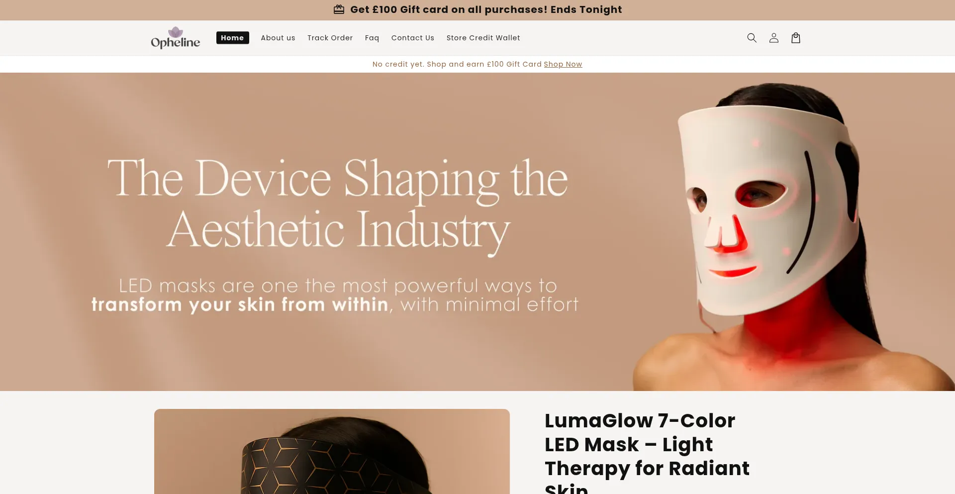The image size is (955, 494).
Task: Click the gift card icon in announcement bar
Action: pos(339,9)
